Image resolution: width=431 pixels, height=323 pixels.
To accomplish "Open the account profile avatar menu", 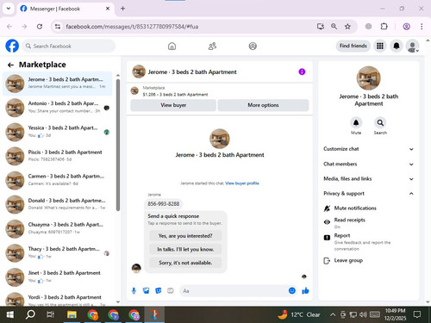I will coord(412,46).
